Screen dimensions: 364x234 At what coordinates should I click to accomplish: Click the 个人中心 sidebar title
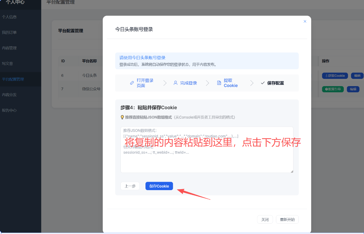pyautogui.click(x=15, y=2)
